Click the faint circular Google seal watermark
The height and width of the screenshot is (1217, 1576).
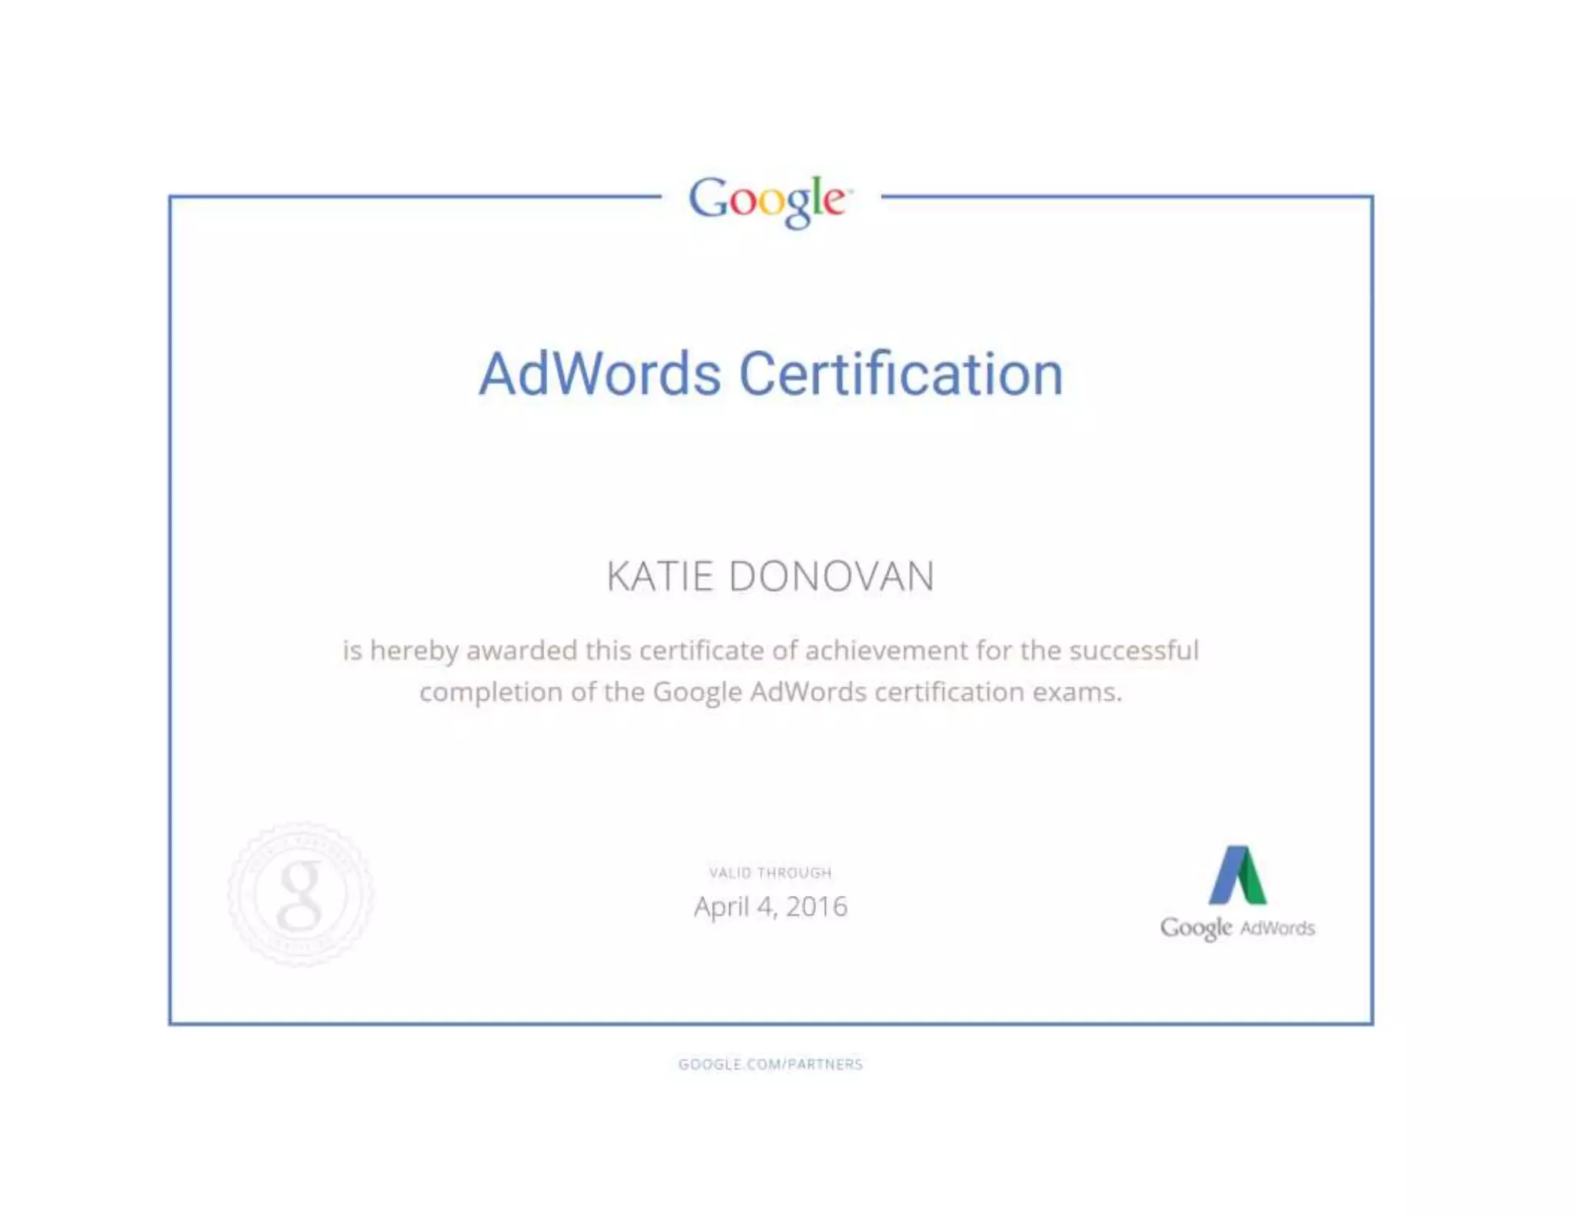coord(300,894)
